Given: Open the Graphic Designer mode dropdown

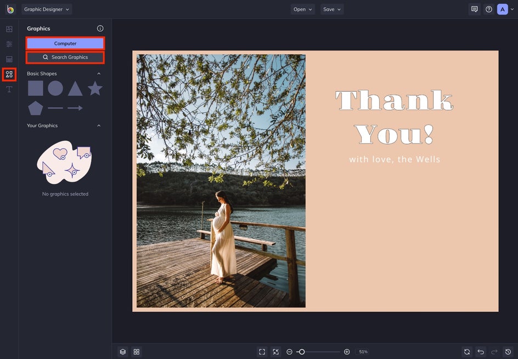Looking at the screenshot, I should tap(47, 9).
